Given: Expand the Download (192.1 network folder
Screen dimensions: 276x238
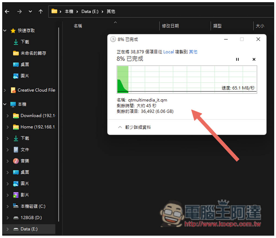Looking at the screenshot, I should click(x=7, y=116).
